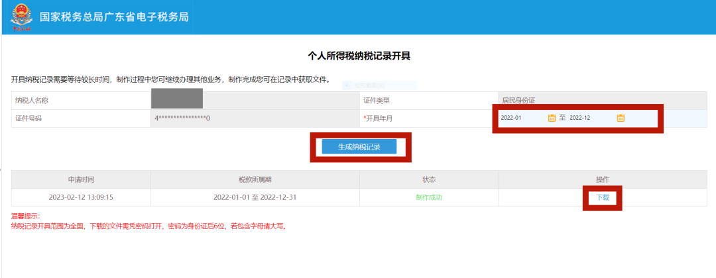The width and height of the screenshot is (716, 278).
Task: Open the start month calendar icon
Action: coord(552,118)
